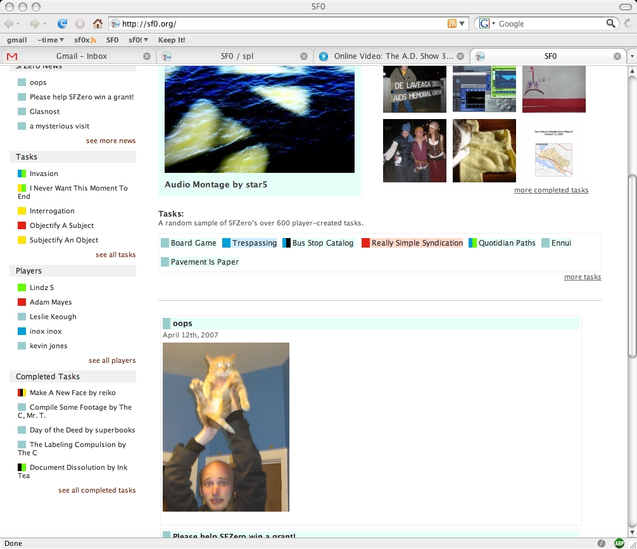Click the Adblock Plus status bar icon
Image resolution: width=637 pixels, height=549 pixels.
(619, 543)
